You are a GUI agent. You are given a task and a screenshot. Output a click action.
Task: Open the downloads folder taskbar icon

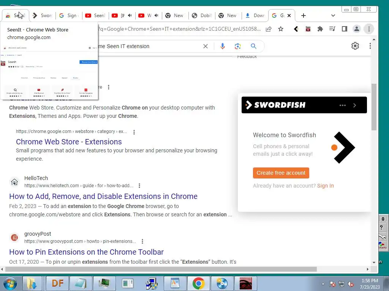pyautogui.click(x=33, y=283)
